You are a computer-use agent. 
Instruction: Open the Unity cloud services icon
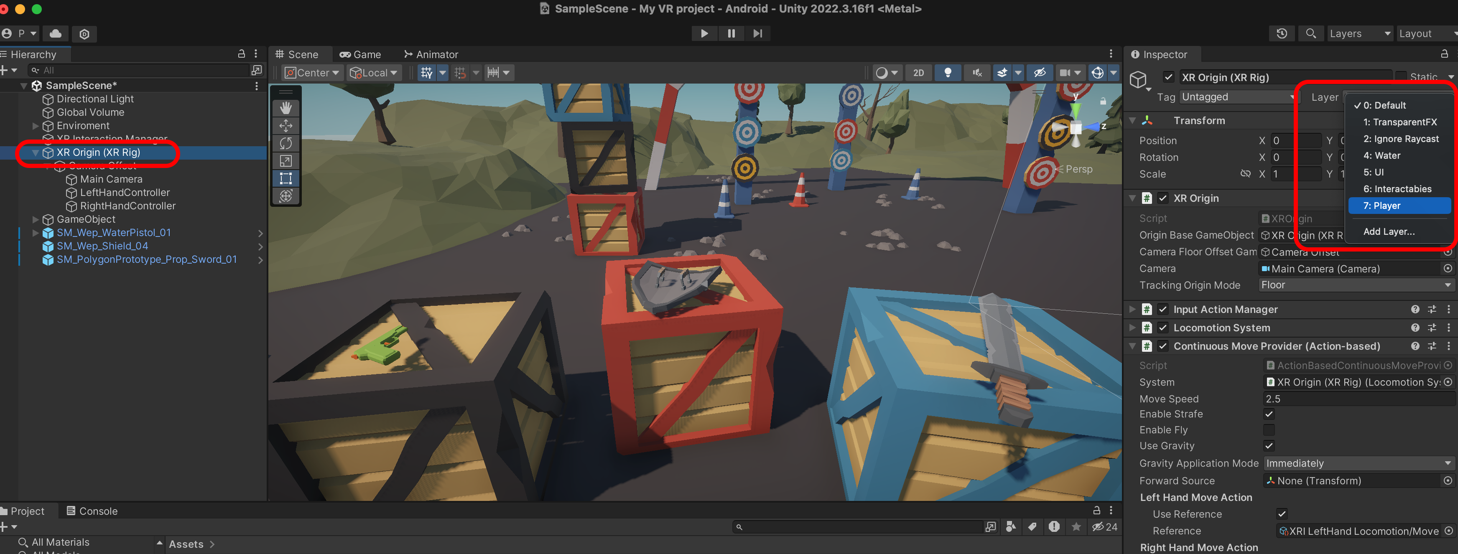click(56, 33)
